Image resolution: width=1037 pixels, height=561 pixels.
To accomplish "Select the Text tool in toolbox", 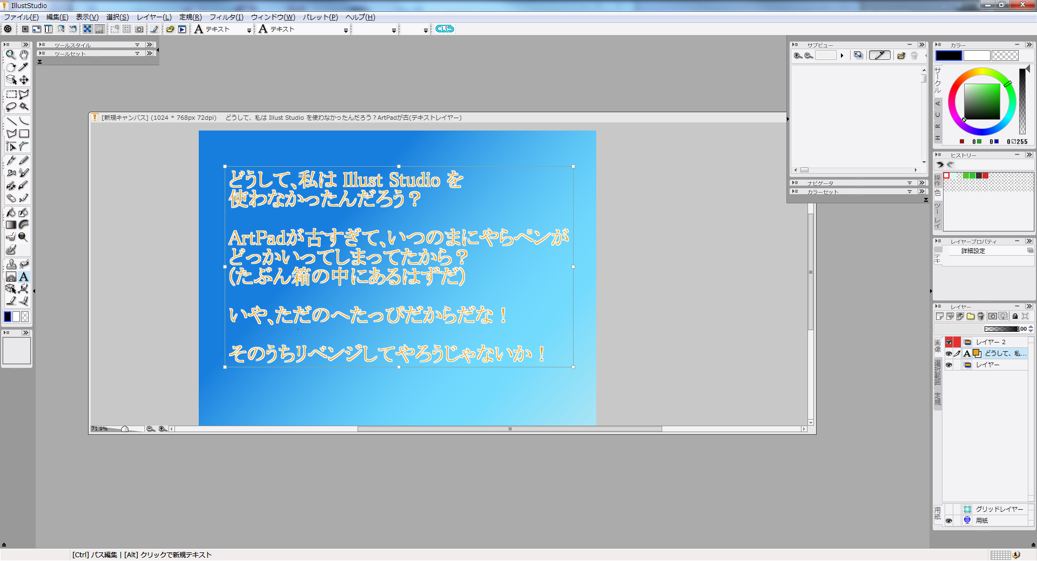I will coord(24,277).
